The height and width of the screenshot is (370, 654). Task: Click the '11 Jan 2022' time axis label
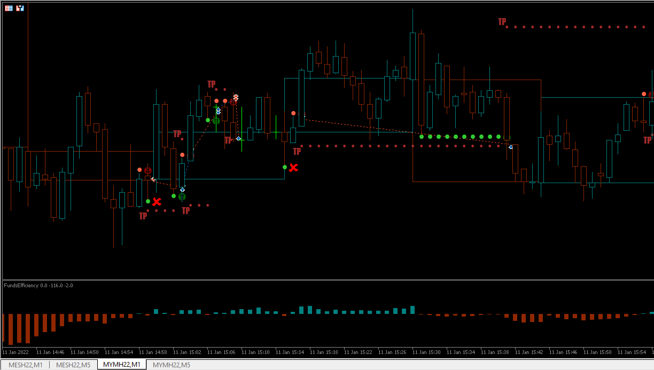pos(16,352)
